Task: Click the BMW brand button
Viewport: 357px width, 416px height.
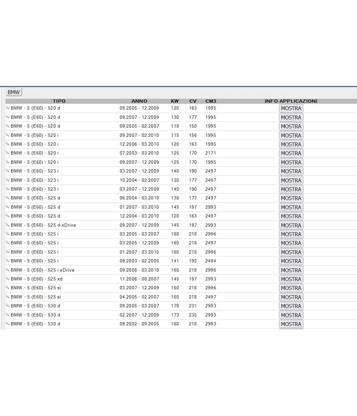Action: [13, 92]
